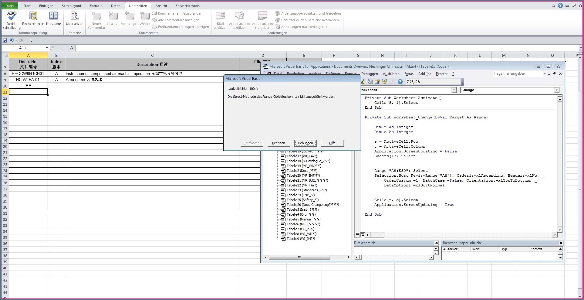Run Rechtschreibung spell check
Image resolution: width=584 pixels, height=300 pixels.
12,20
